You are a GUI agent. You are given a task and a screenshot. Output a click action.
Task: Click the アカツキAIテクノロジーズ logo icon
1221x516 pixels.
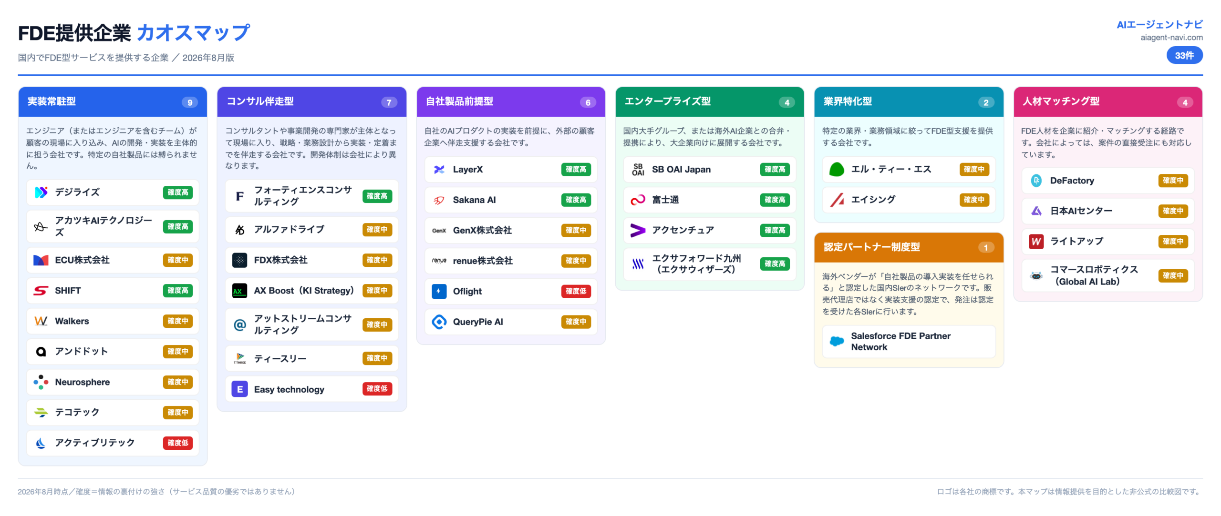41,227
